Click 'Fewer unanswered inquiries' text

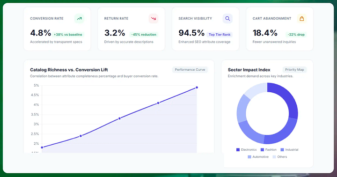[x=274, y=42]
